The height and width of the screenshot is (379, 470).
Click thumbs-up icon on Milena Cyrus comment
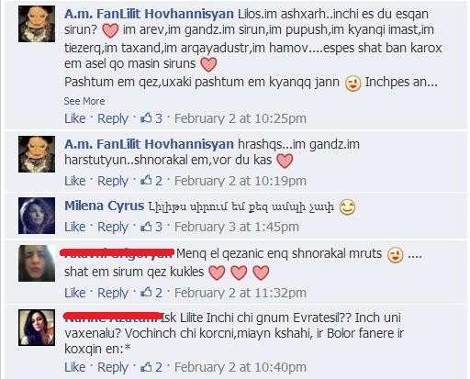(146, 227)
